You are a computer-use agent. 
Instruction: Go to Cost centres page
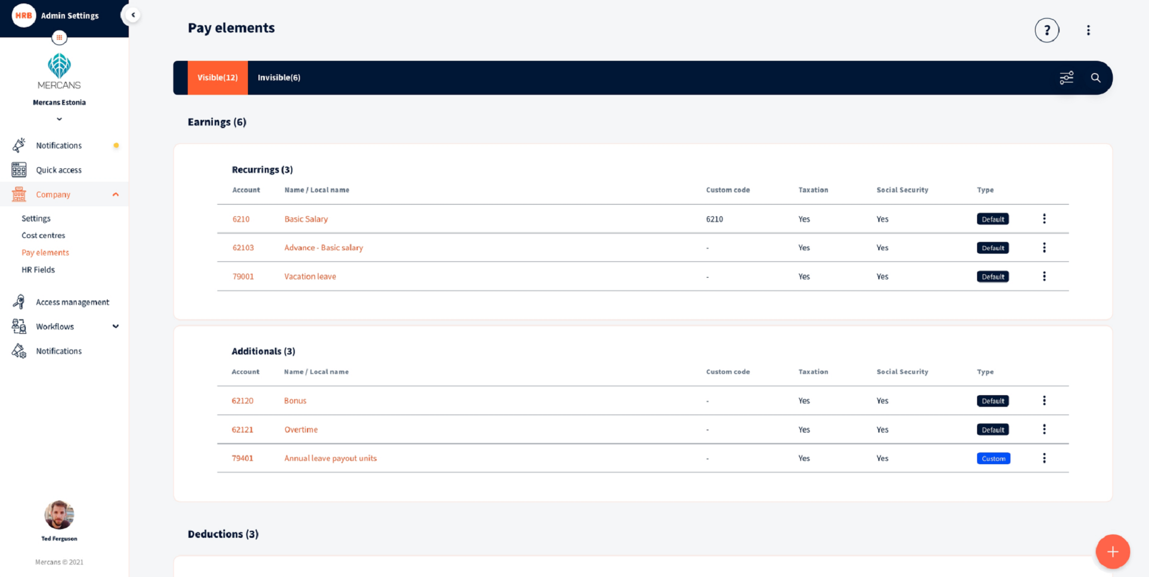43,235
